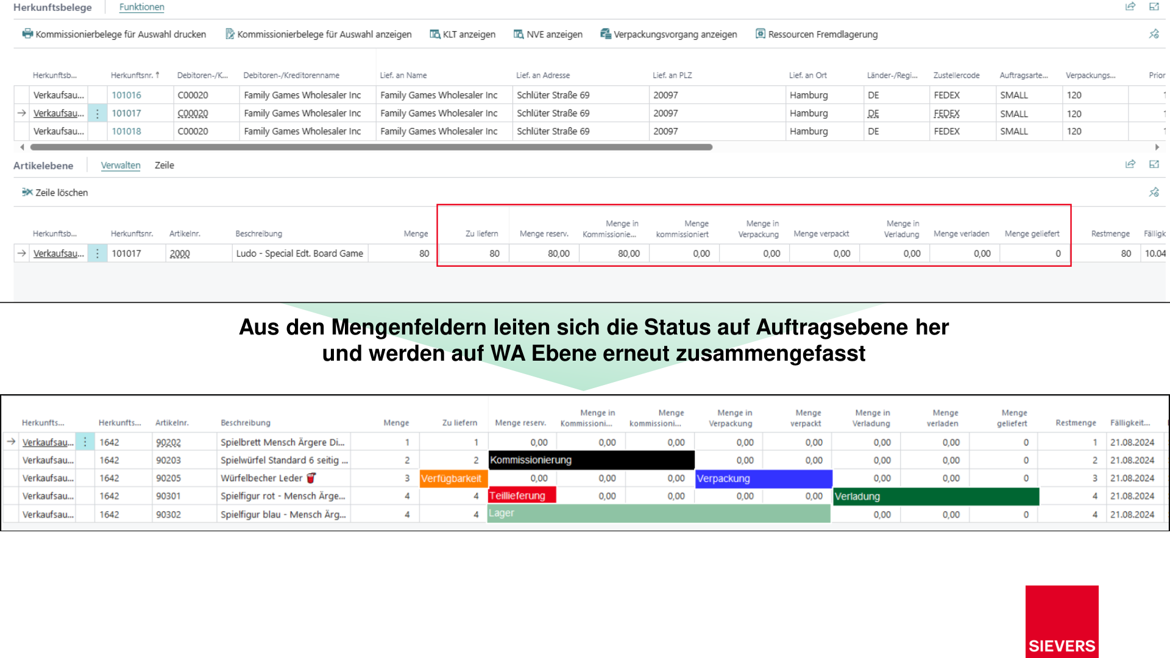The height and width of the screenshot is (658, 1170).
Task: Click the red Teillieferung status cell
Action: coord(522,496)
